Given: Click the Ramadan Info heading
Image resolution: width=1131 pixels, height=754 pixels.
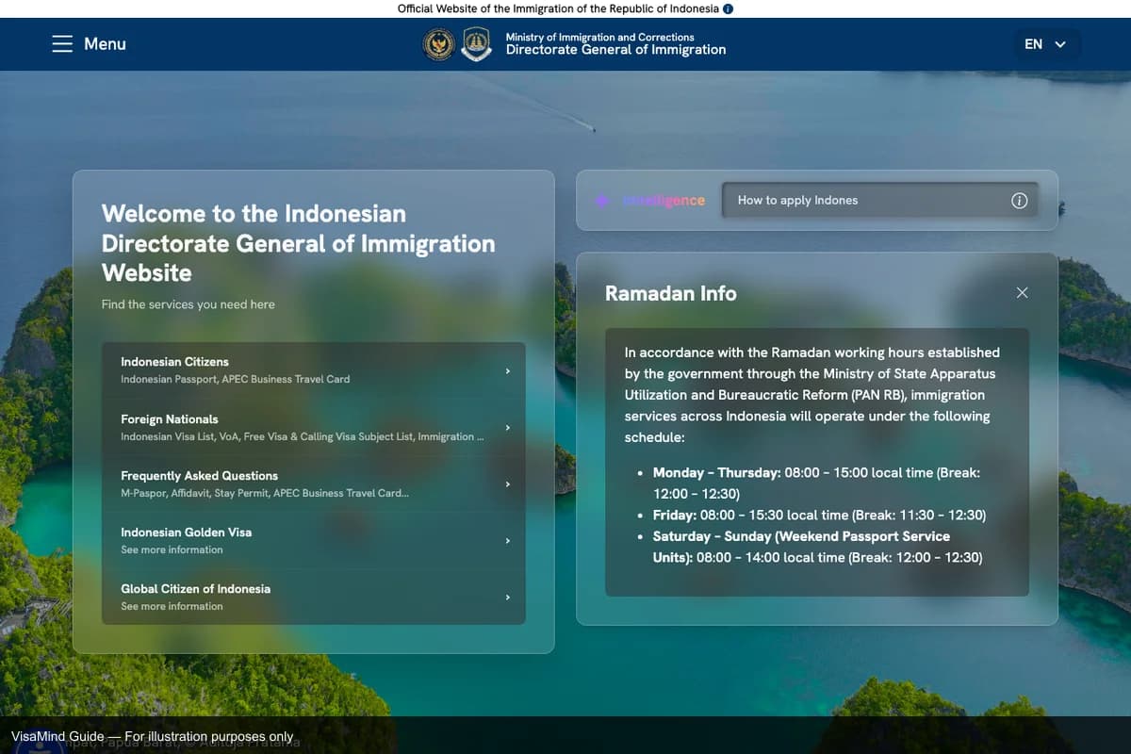Looking at the screenshot, I should [x=670, y=293].
